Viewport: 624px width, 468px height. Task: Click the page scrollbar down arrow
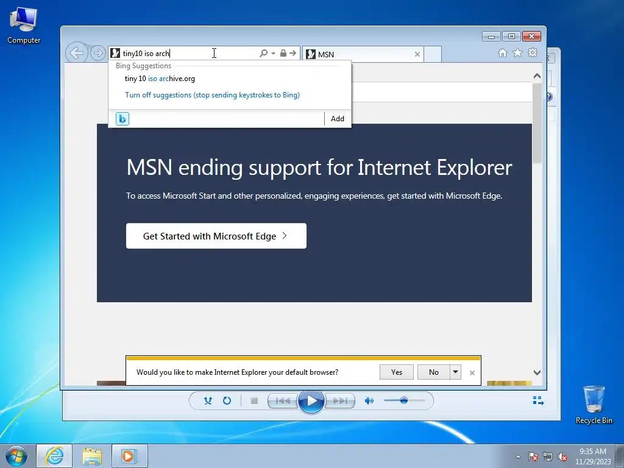(x=537, y=372)
